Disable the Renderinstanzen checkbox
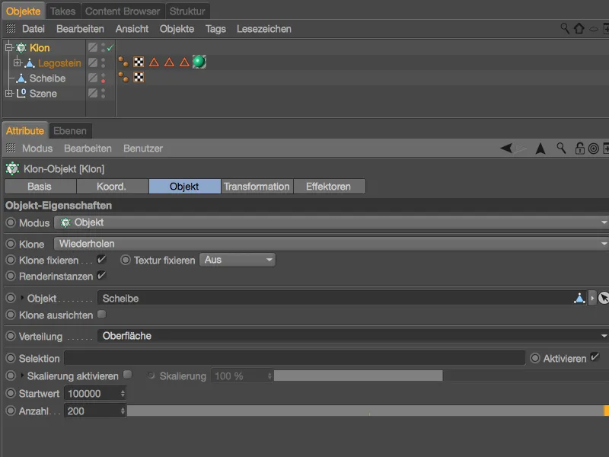 pyautogui.click(x=100, y=276)
